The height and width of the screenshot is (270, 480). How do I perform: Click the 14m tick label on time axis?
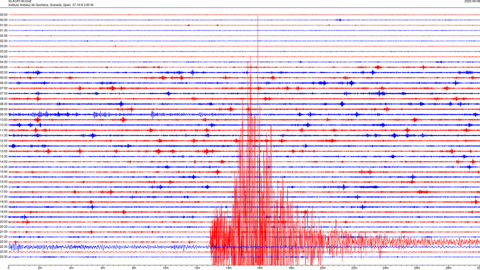pyautogui.click(x=228, y=268)
